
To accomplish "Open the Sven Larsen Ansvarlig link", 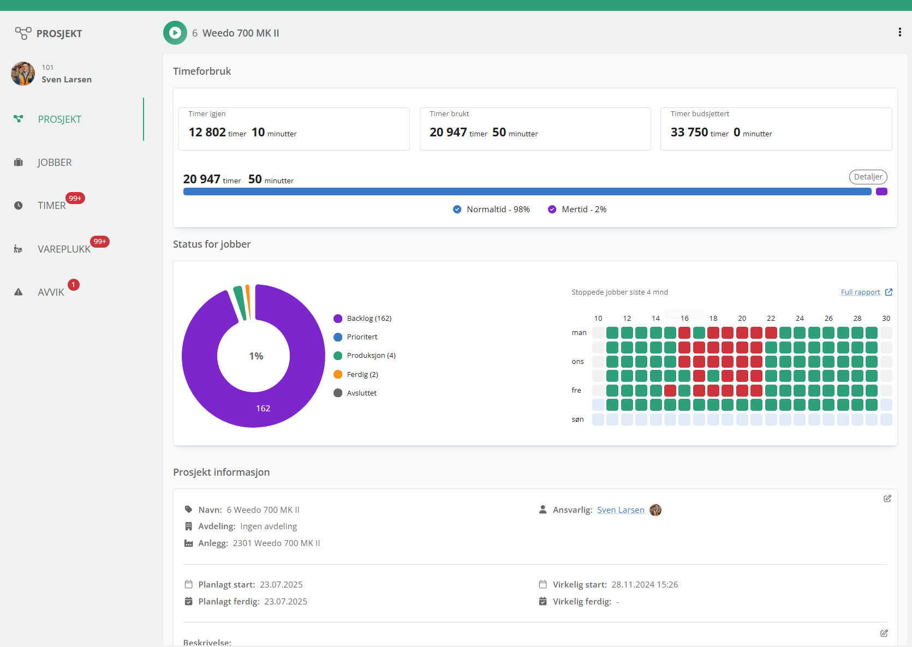I will [621, 510].
